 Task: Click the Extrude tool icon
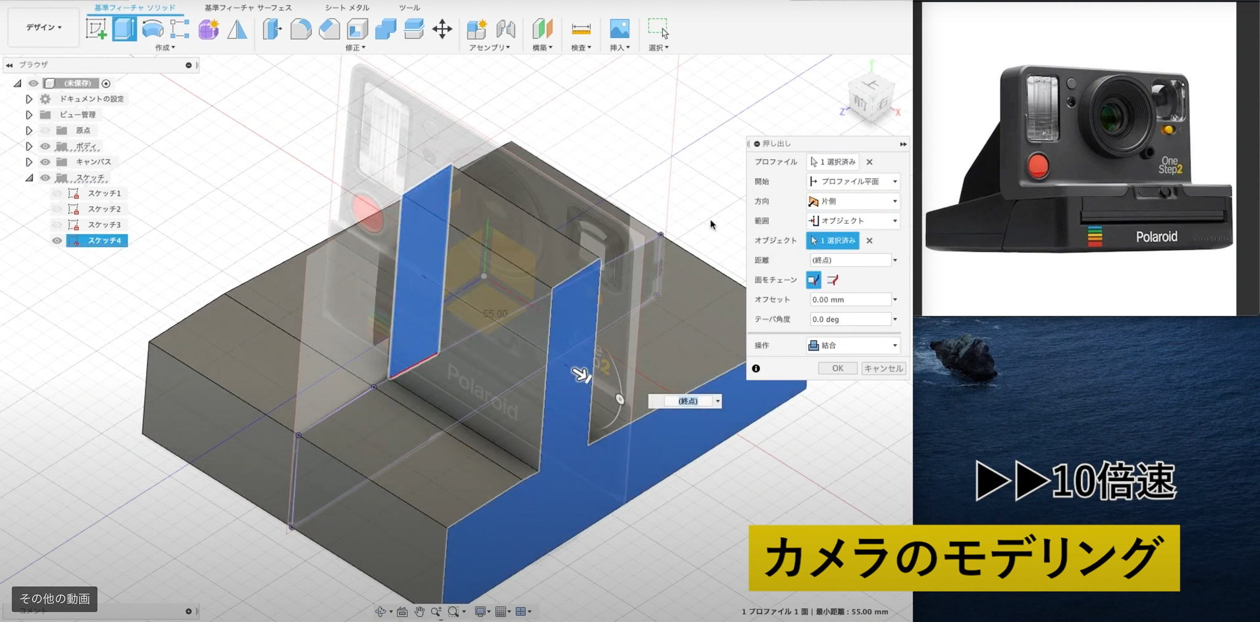(x=124, y=29)
